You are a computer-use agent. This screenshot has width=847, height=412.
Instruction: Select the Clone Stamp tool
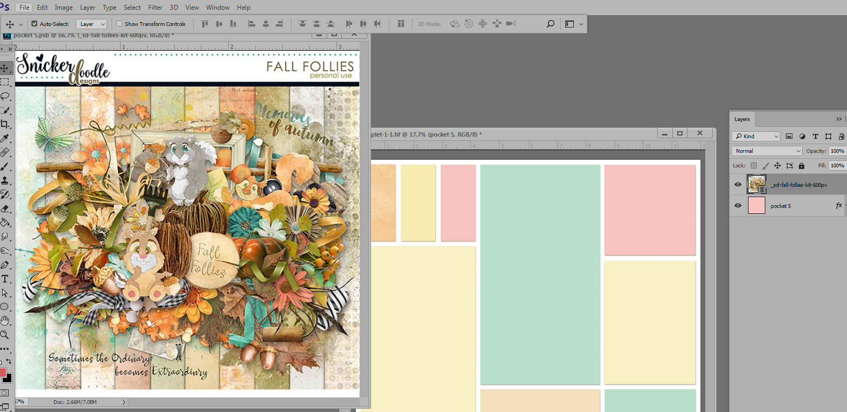[5, 180]
